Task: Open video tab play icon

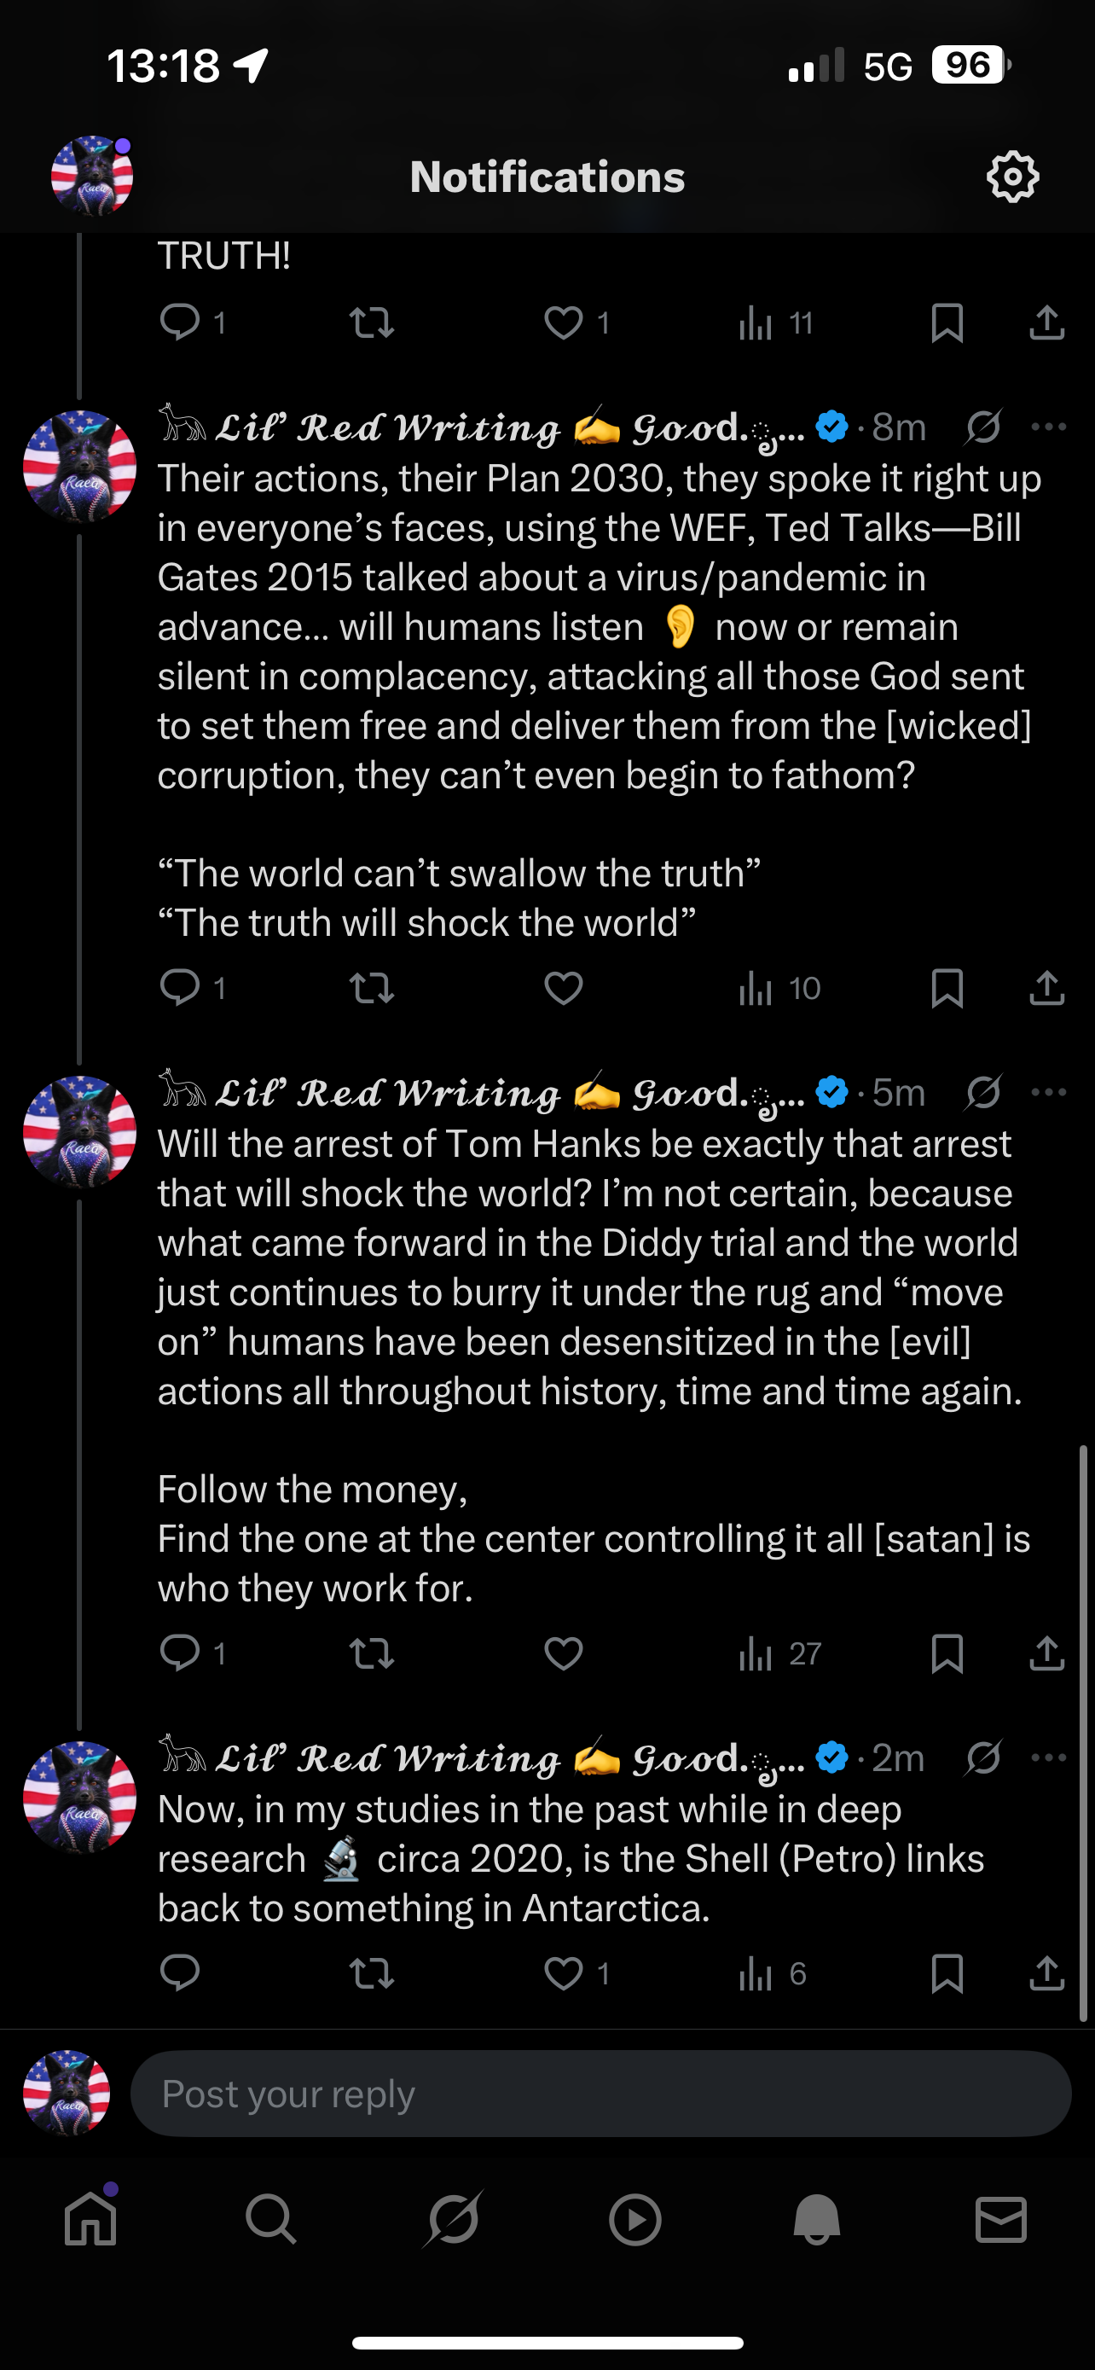Action: pyautogui.click(x=634, y=2221)
